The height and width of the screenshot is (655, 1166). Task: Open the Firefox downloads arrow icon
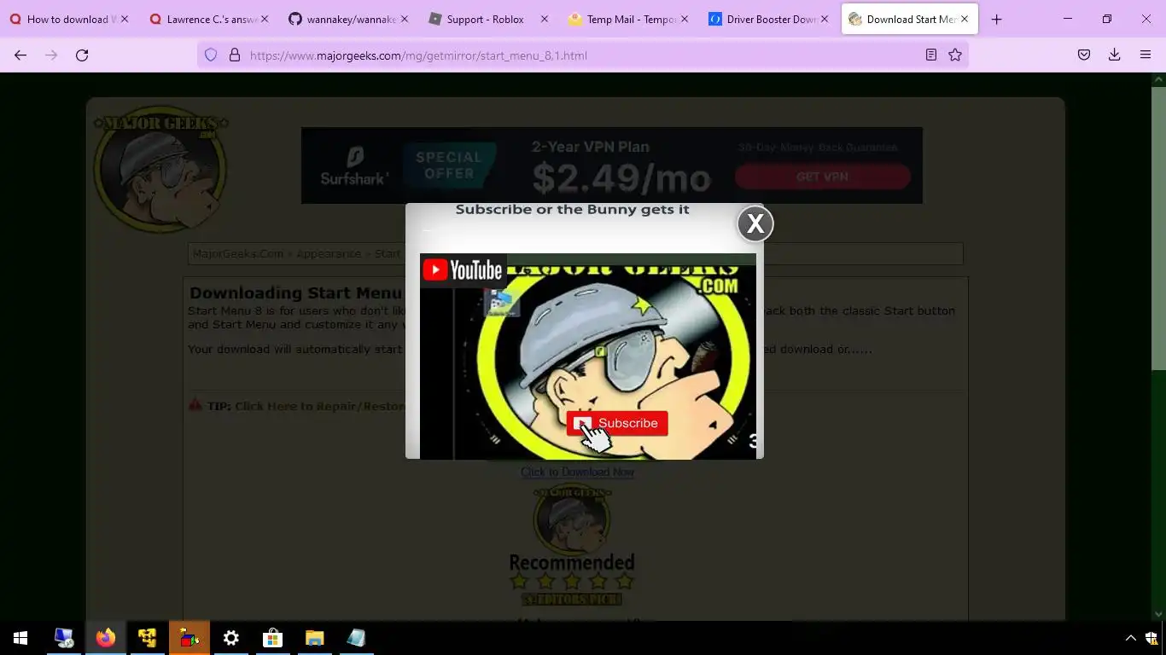coord(1115,55)
